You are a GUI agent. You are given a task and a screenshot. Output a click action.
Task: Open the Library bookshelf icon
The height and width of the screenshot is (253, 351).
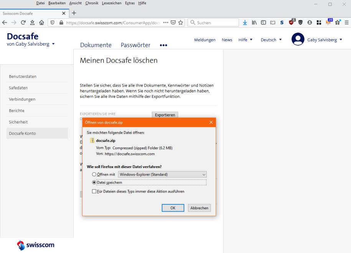click(254, 23)
